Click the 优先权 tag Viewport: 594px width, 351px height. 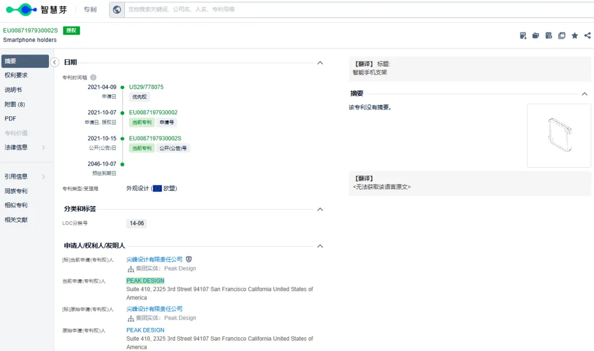tap(139, 97)
